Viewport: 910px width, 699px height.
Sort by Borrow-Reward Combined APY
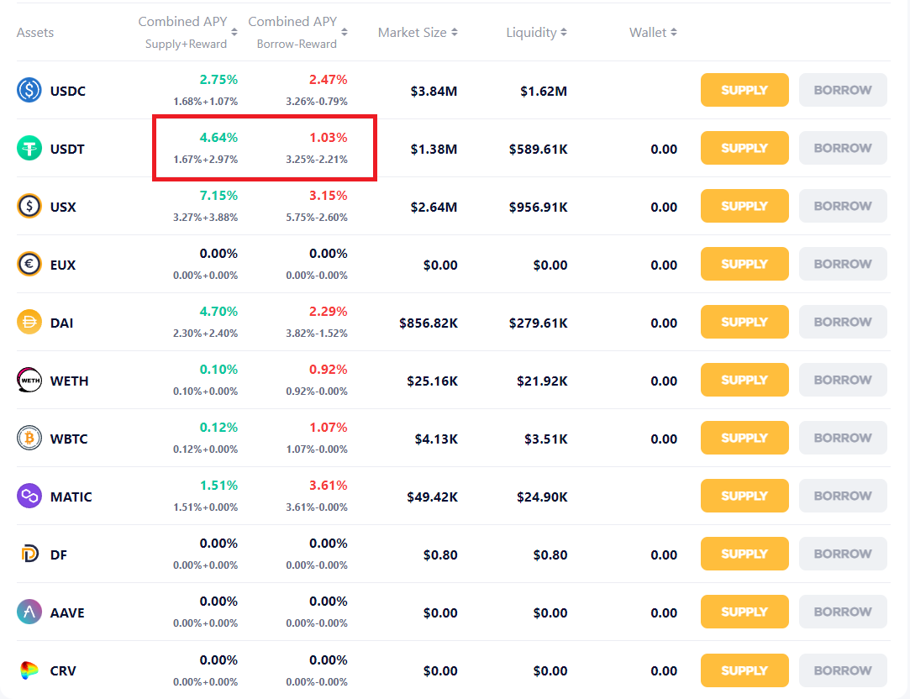(345, 32)
